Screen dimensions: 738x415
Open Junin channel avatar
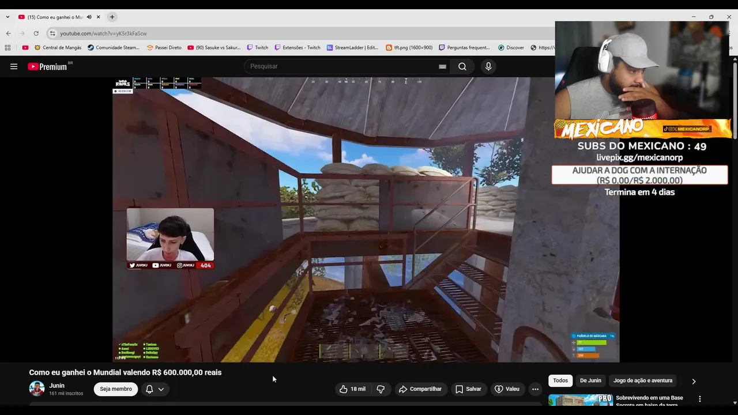pyautogui.click(x=37, y=388)
